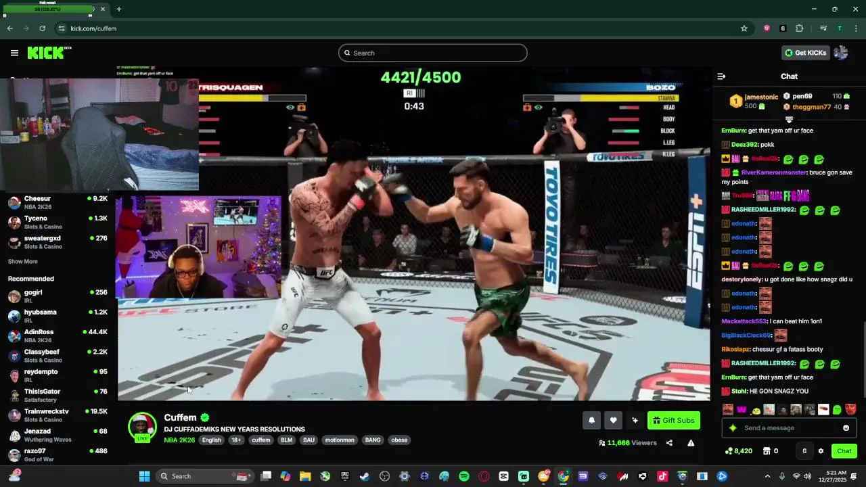Image resolution: width=866 pixels, height=487 pixels.
Task: Select the 18+ tag
Action: (236, 440)
